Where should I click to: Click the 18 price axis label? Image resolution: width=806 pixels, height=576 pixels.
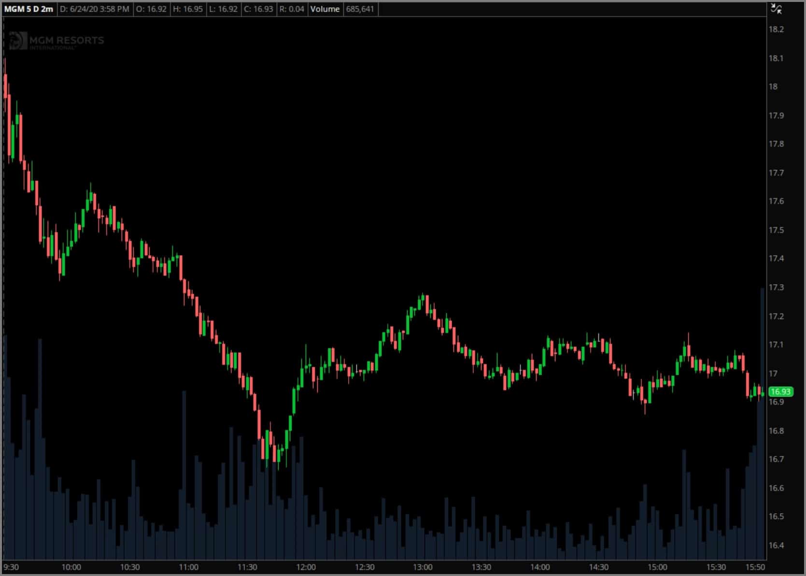tap(773, 86)
